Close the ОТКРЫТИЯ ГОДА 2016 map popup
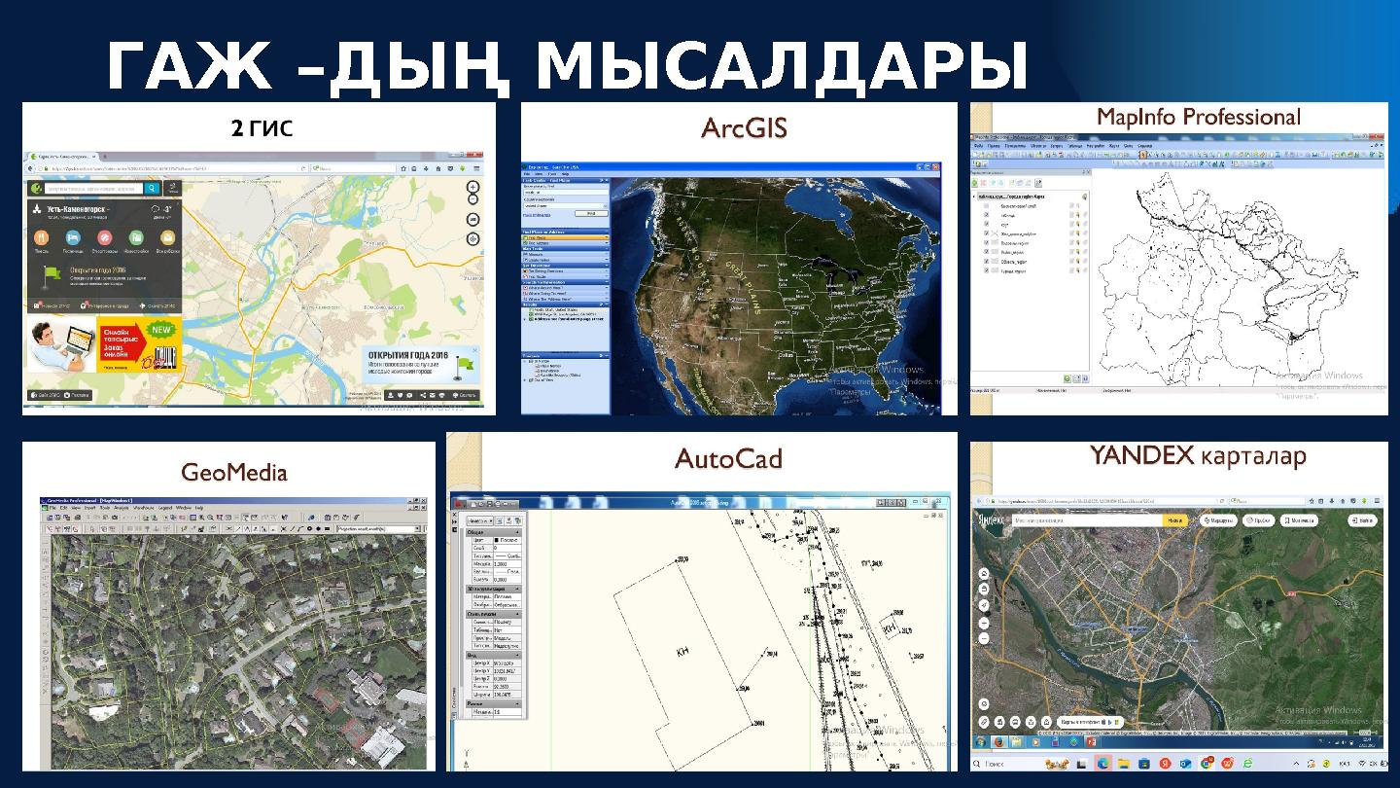This screenshot has width=1400, height=788. (x=474, y=350)
